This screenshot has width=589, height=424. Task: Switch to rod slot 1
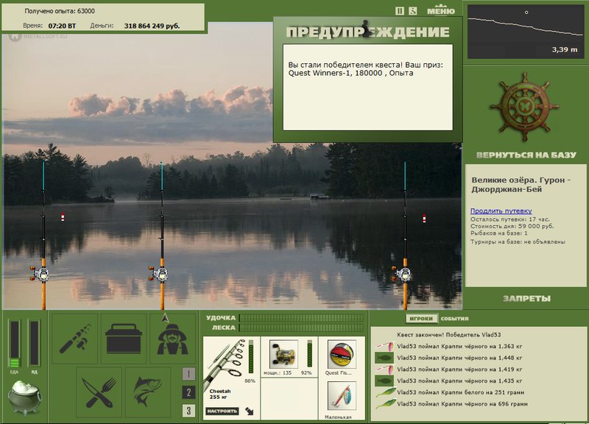click(188, 374)
